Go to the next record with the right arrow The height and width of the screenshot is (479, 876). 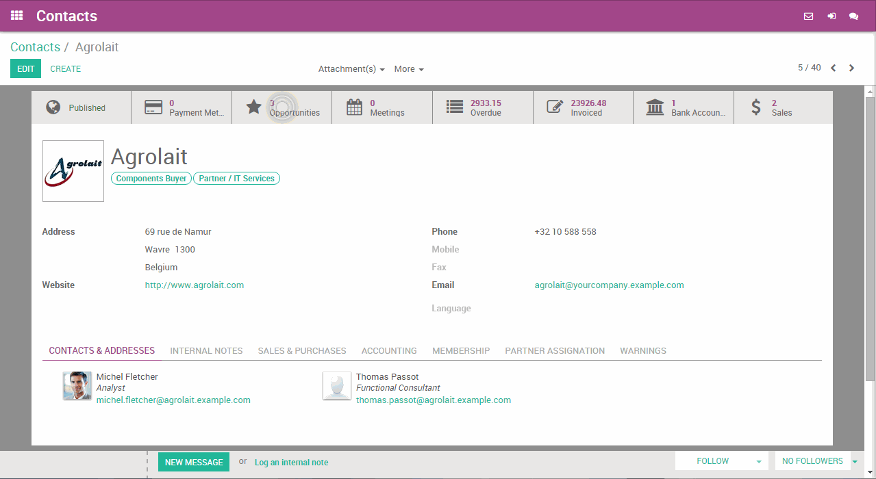(851, 68)
